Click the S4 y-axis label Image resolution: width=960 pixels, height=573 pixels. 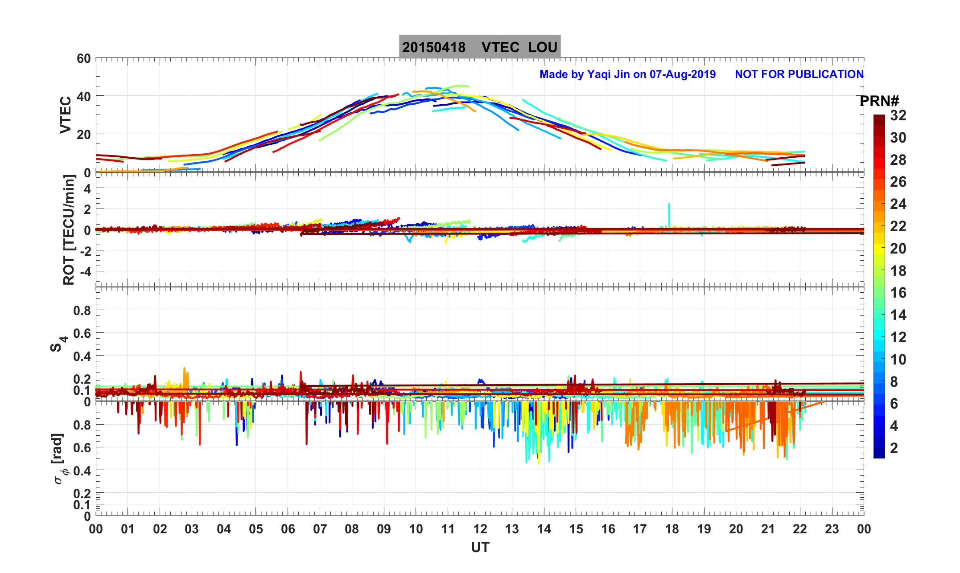point(58,344)
